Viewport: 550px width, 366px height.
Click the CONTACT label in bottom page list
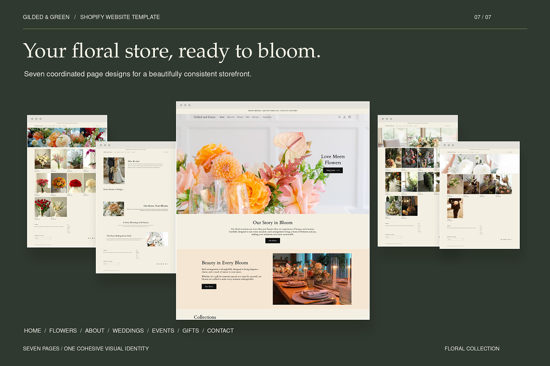click(220, 330)
